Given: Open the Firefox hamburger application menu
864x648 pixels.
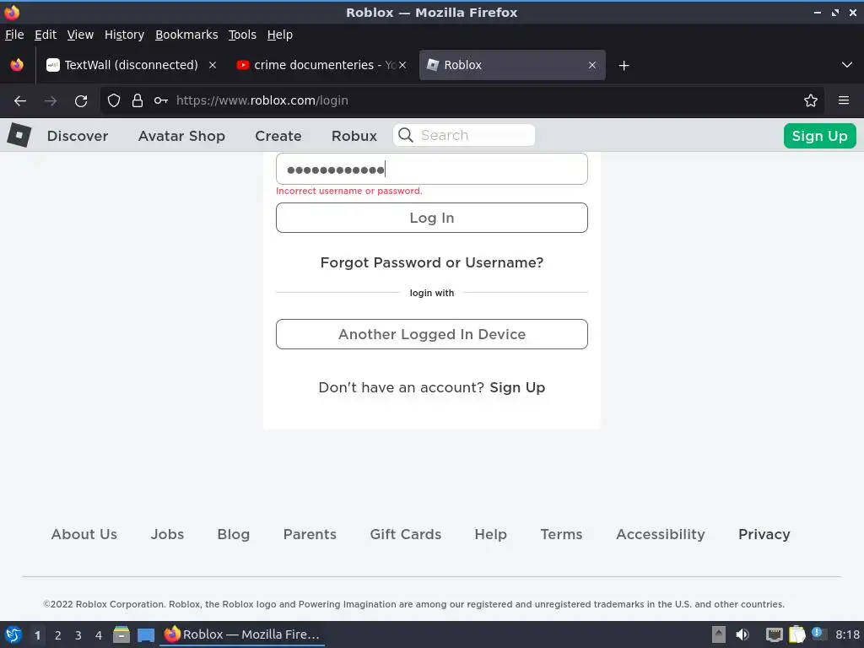Looking at the screenshot, I should point(844,100).
